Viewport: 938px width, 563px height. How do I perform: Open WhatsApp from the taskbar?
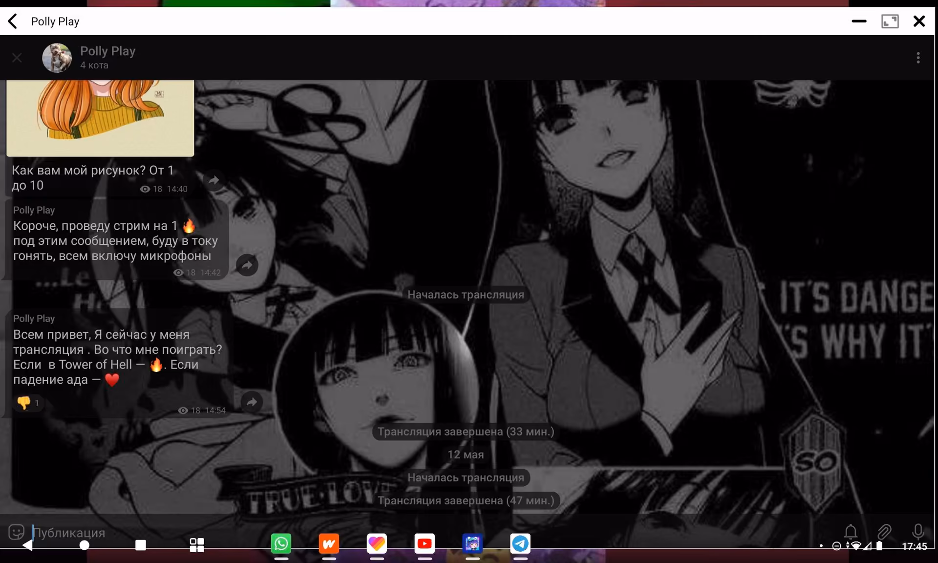tap(281, 543)
